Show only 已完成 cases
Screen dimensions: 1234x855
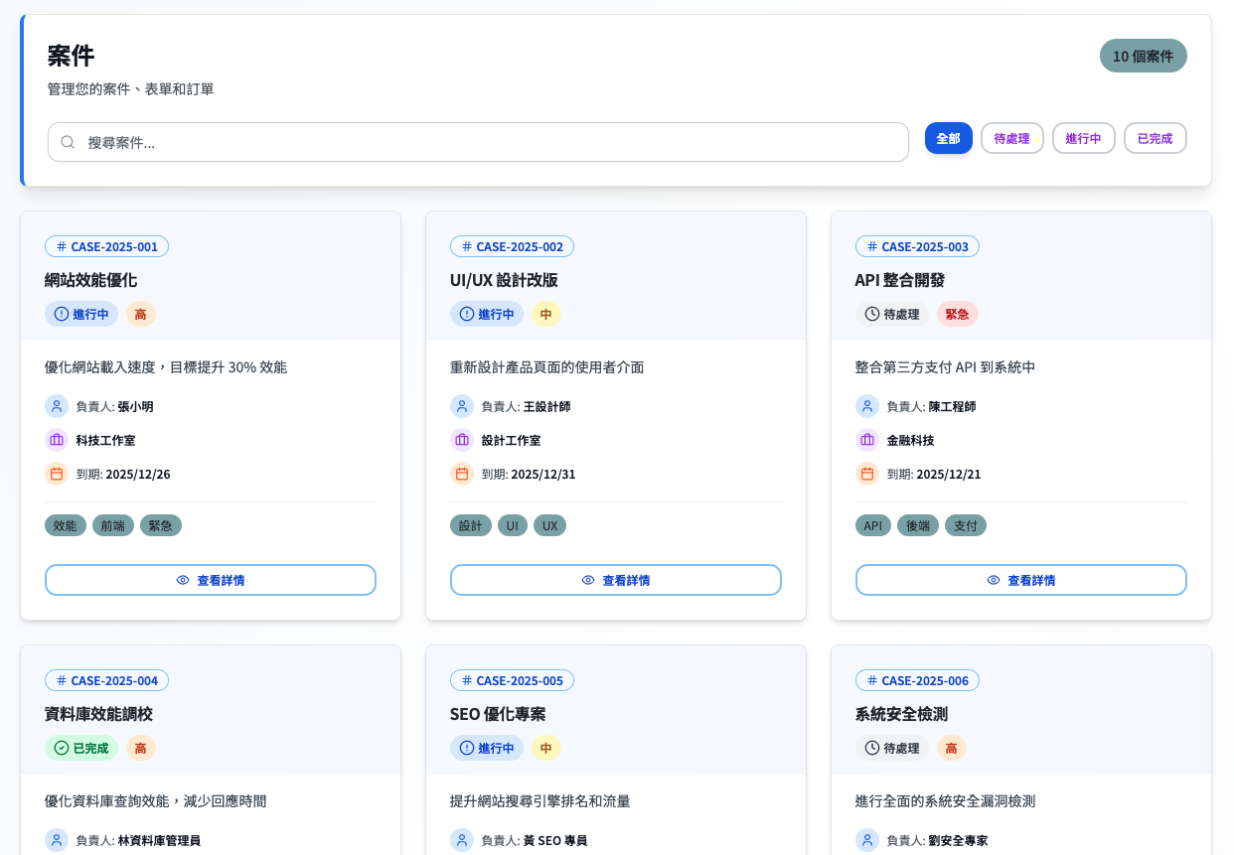(x=1155, y=139)
